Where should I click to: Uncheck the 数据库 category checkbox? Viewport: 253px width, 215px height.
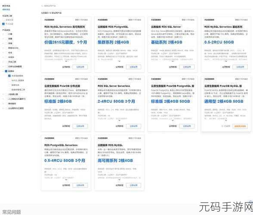[6, 71]
